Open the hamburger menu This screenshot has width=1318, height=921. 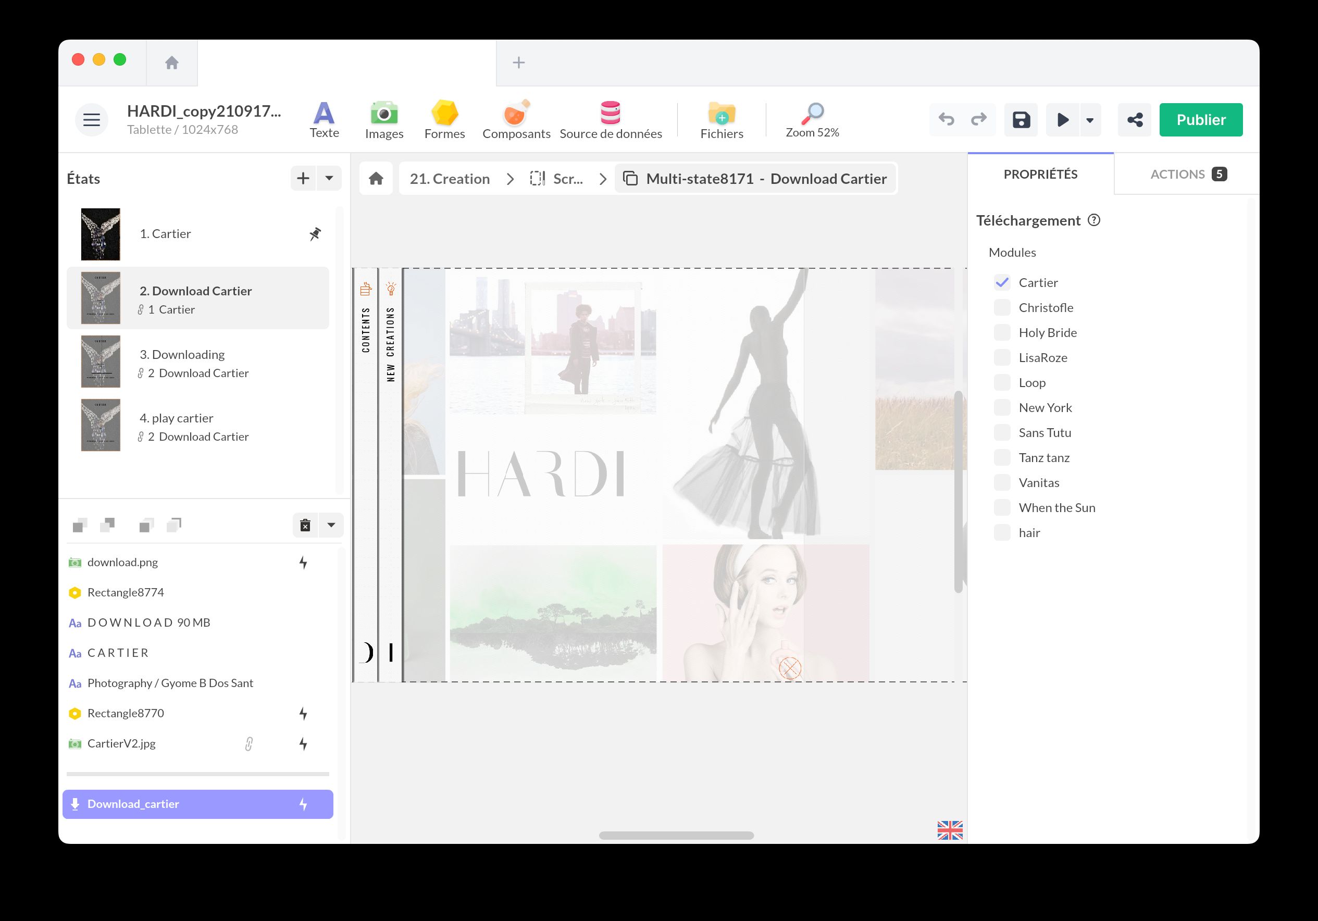[91, 119]
